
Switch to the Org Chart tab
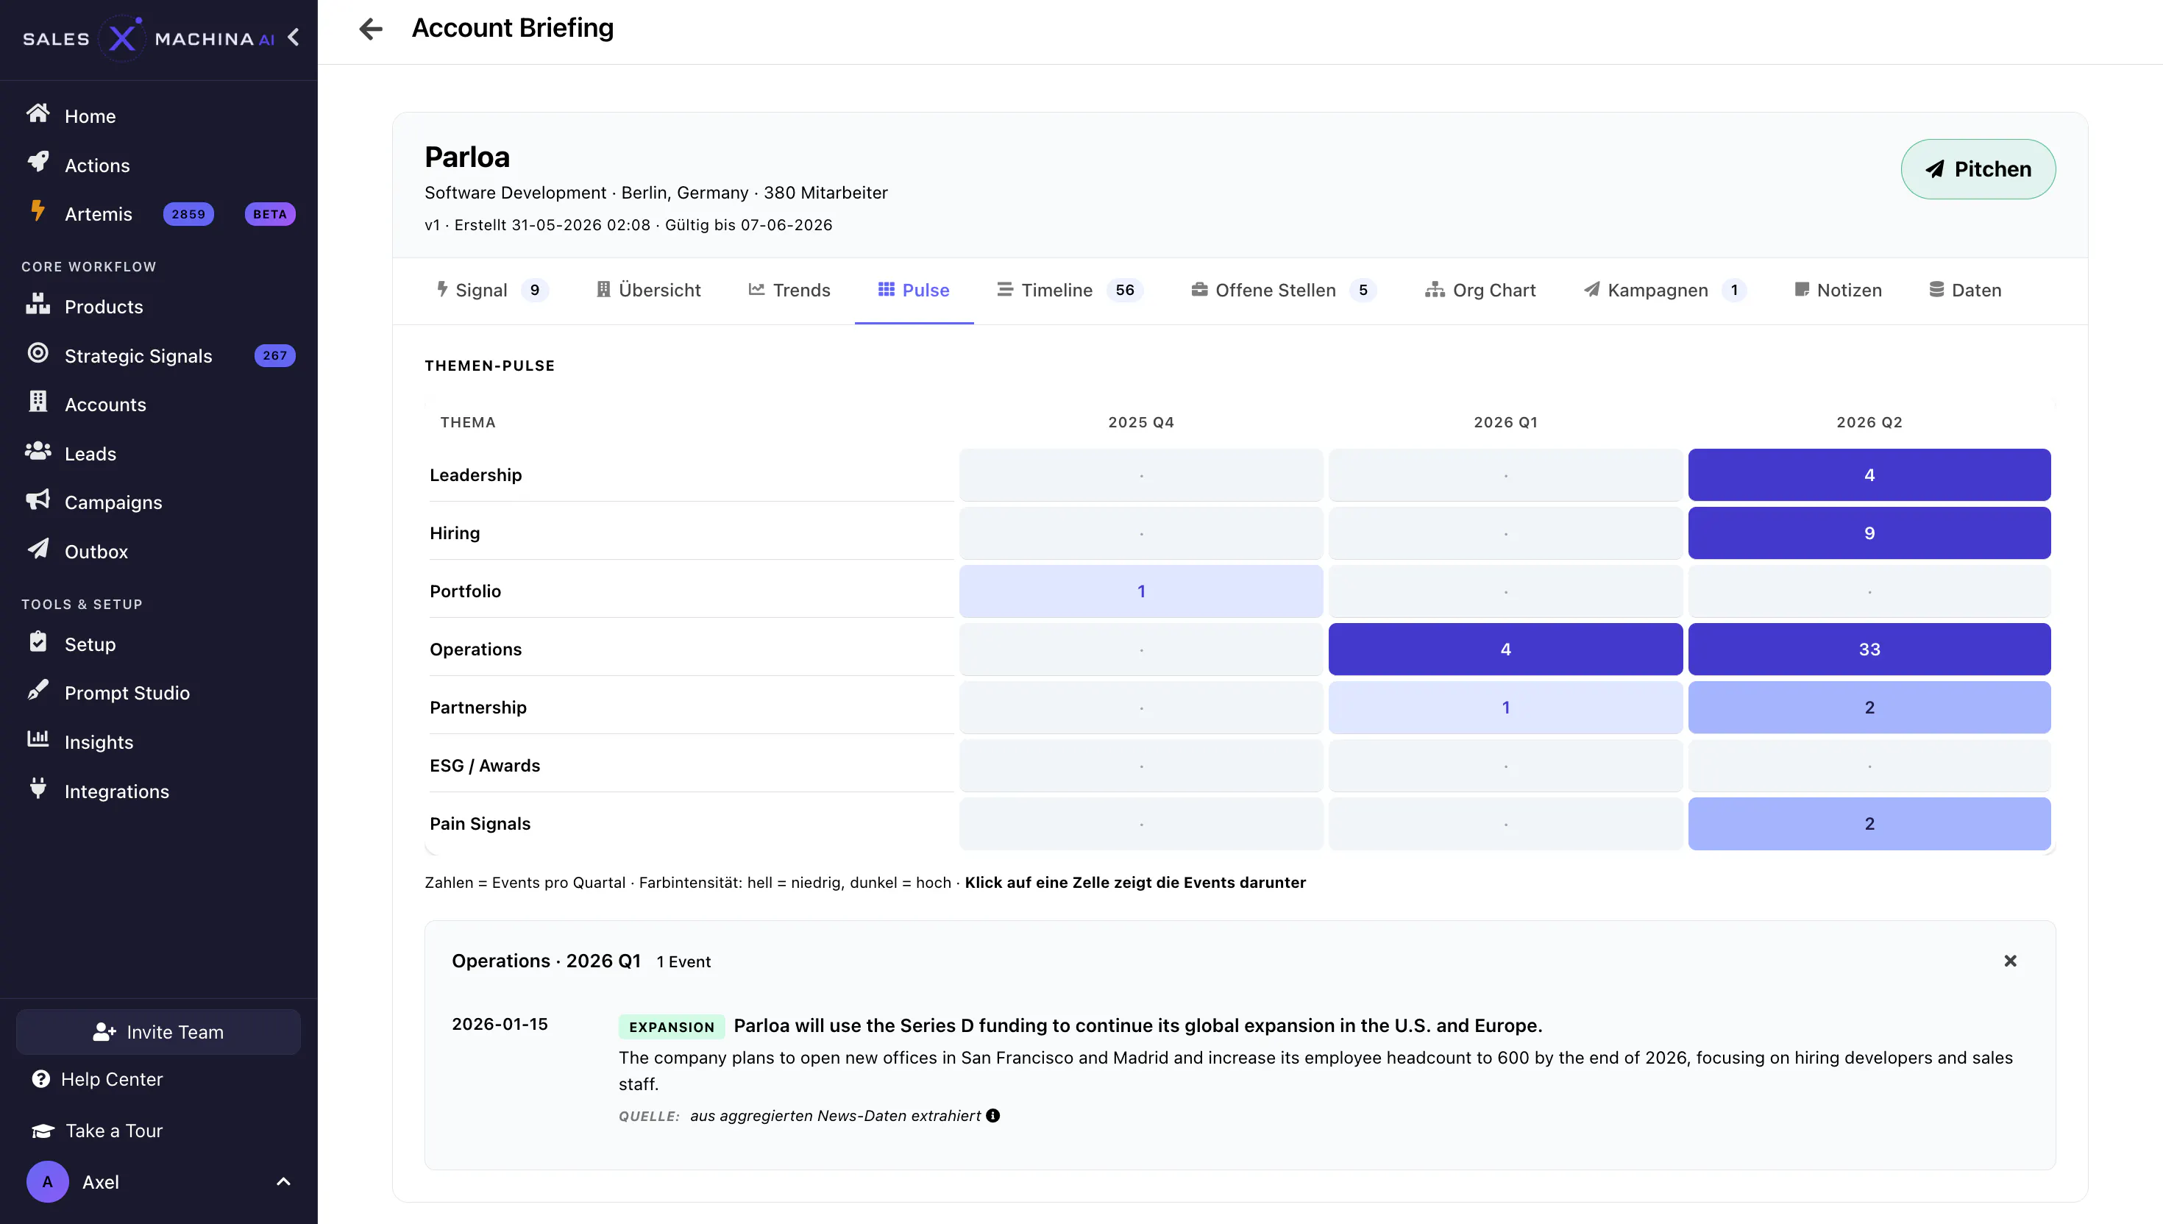[1480, 290]
